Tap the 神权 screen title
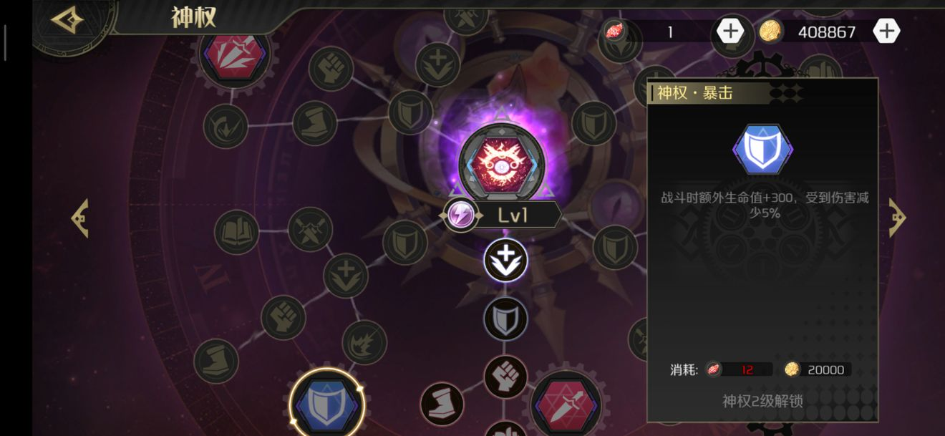This screenshot has height=436, width=945. [x=193, y=17]
